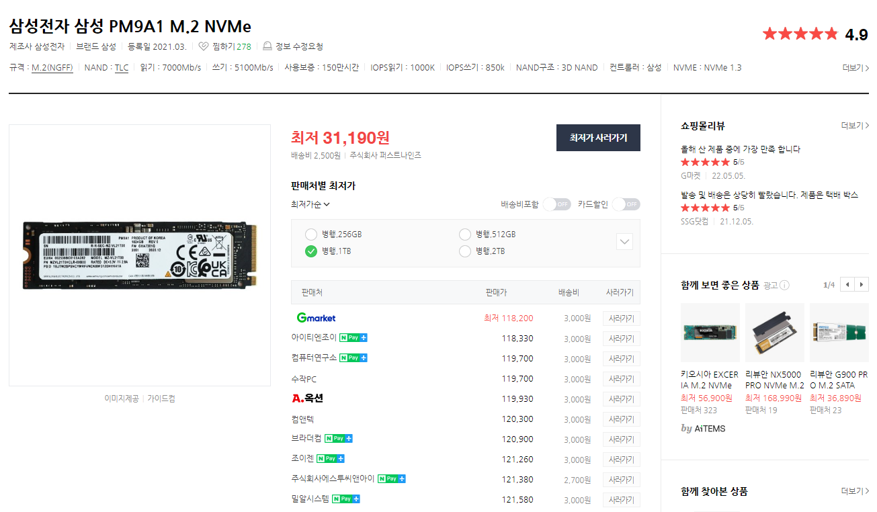877x512 pixels.
Task: Select the 병행,2TB option
Action: pos(464,251)
